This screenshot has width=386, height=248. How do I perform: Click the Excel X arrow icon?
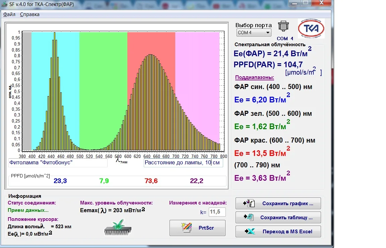pyautogui.click(x=250, y=231)
